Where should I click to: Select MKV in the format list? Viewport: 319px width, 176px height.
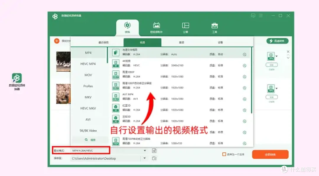tap(88, 97)
